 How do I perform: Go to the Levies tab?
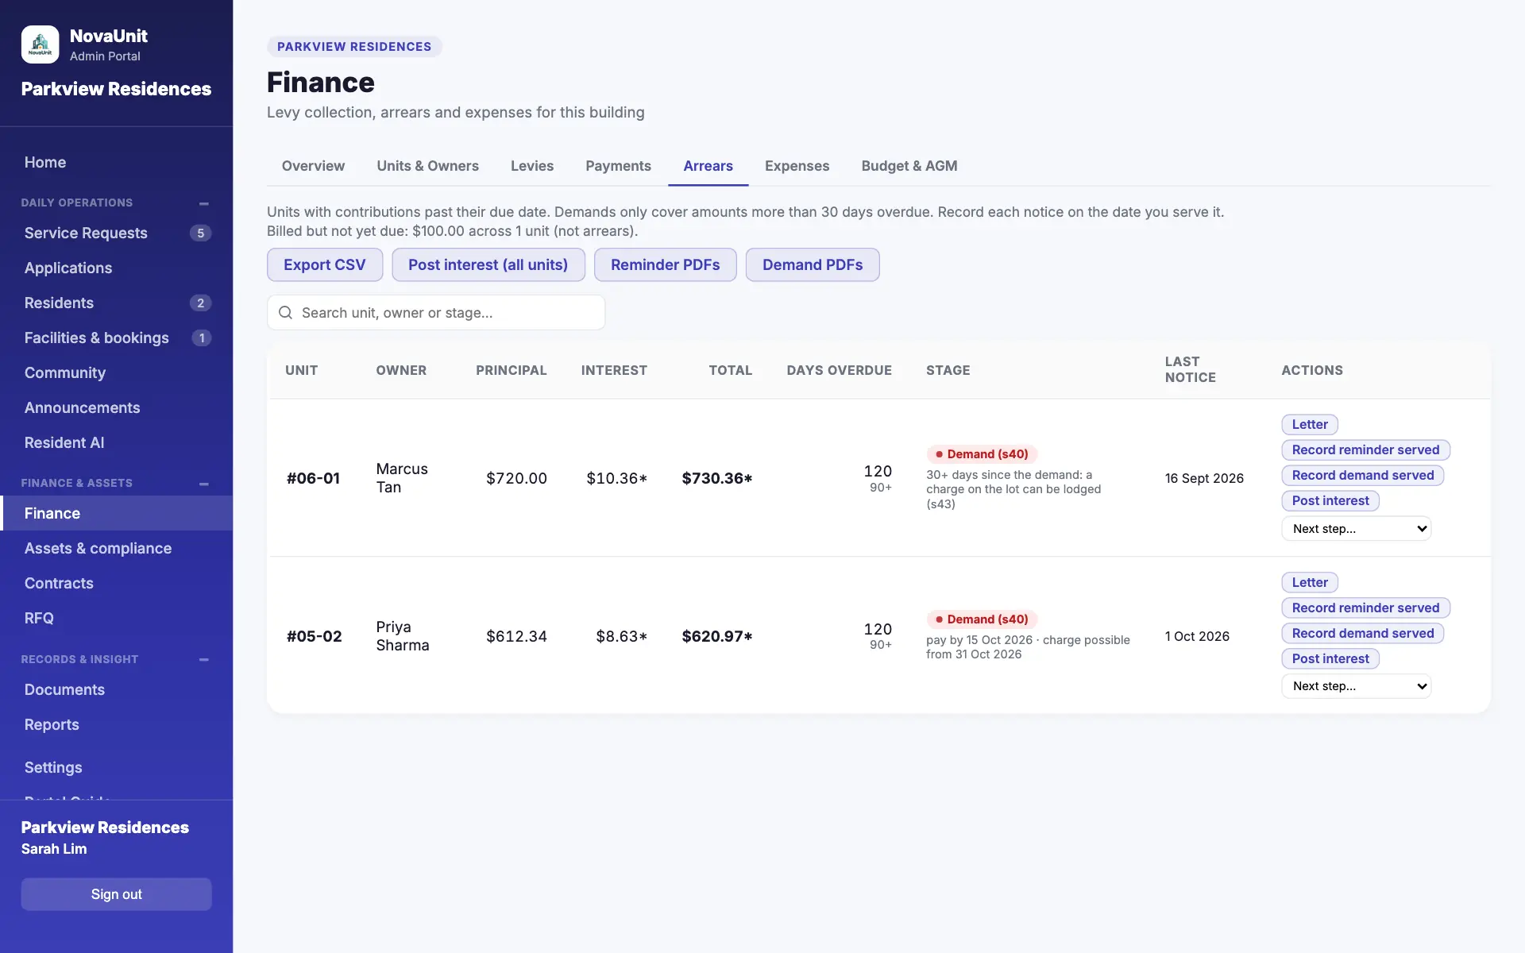(x=532, y=166)
